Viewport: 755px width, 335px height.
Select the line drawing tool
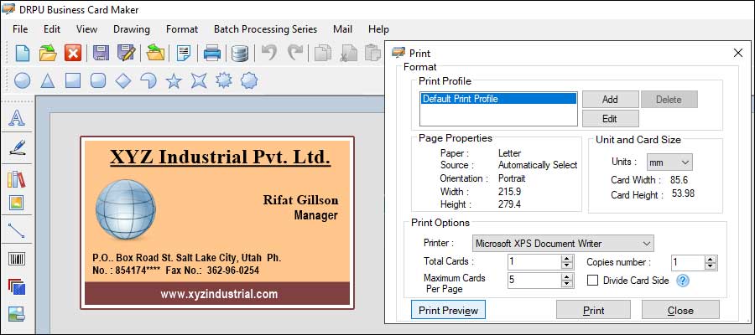16,230
